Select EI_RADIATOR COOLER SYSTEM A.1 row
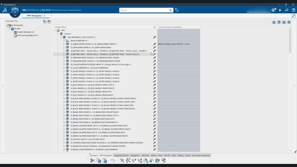The height and width of the screenshot is (167, 297). point(98,146)
